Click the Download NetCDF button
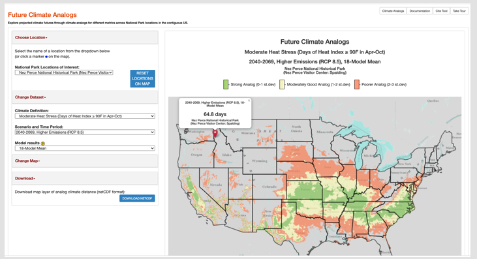The image size is (477, 259). click(137, 198)
